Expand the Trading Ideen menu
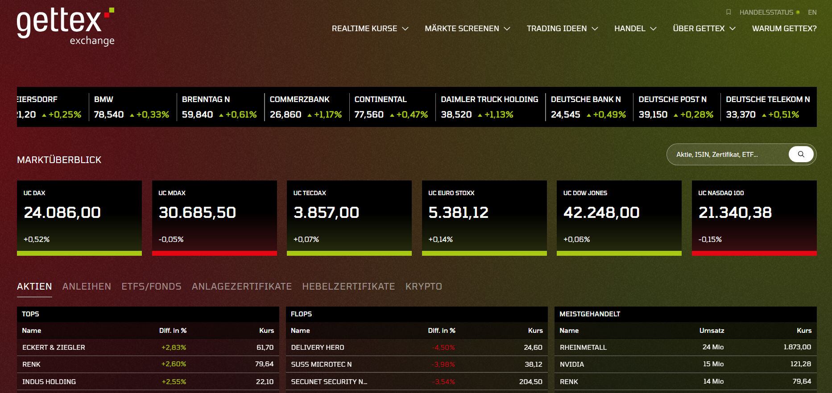Image resolution: width=832 pixels, height=393 pixels. tap(562, 29)
